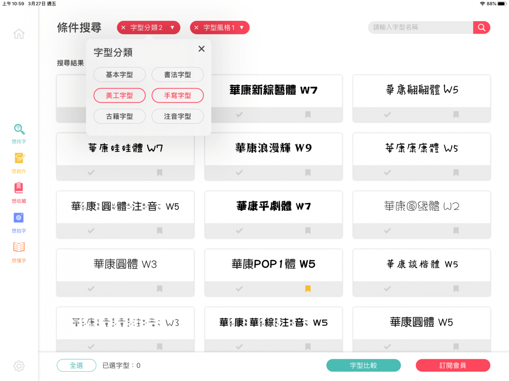Screen dimensions: 509x381
Task: Check the 華康平劇體 W7 selection mark
Action: [239, 230]
